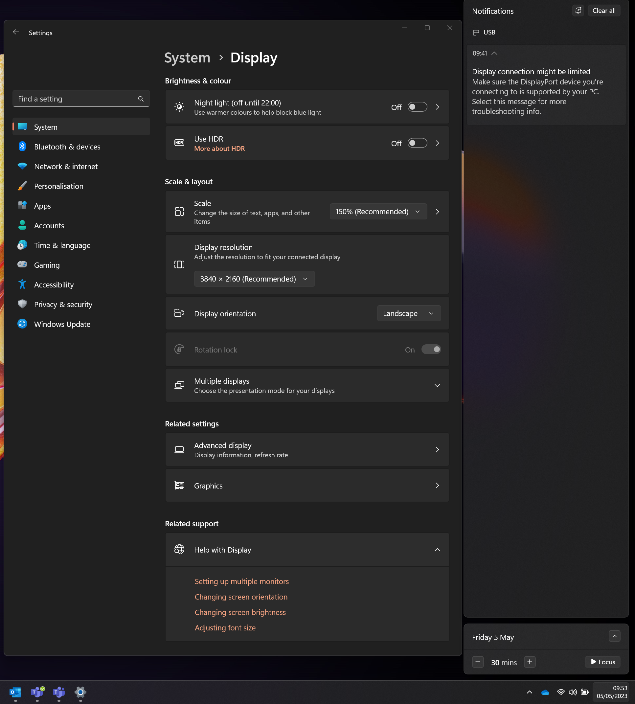Open the Display resolution dropdown
This screenshot has width=635, height=704.
click(254, 279)
